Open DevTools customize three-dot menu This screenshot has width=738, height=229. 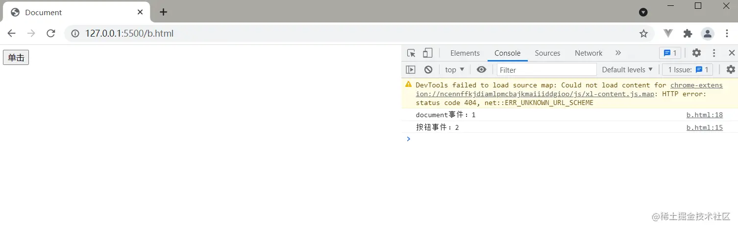714,53
